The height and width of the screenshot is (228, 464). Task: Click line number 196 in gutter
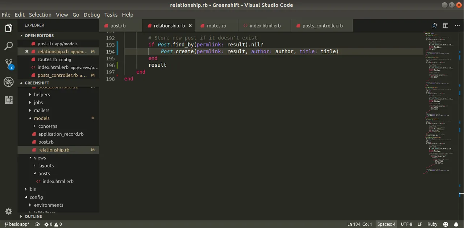110,65
